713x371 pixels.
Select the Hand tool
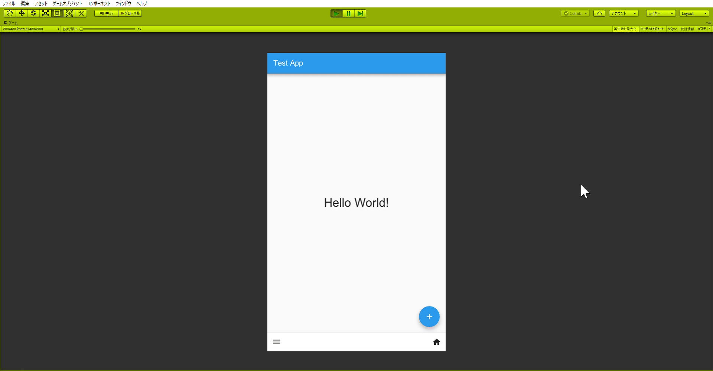(x=10, y=13)
